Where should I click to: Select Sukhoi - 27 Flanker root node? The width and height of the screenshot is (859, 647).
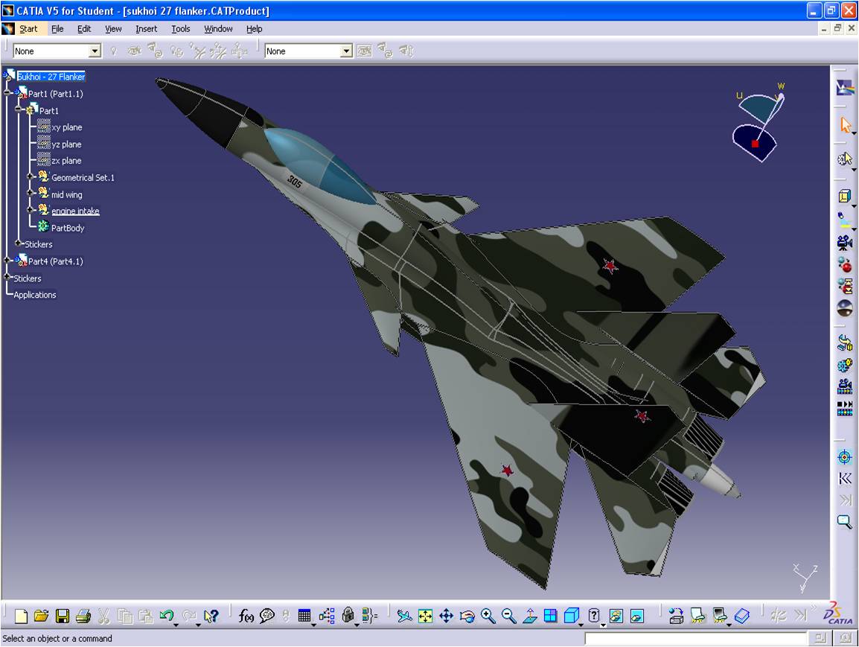tap(51, 77)
